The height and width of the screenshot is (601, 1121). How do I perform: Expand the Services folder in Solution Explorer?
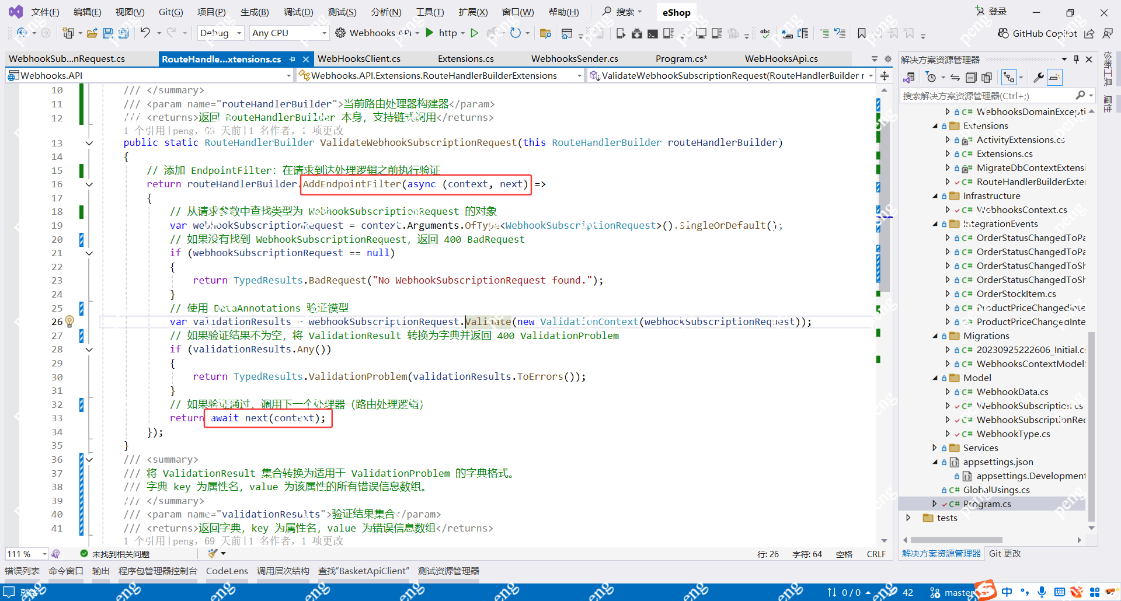935,448
